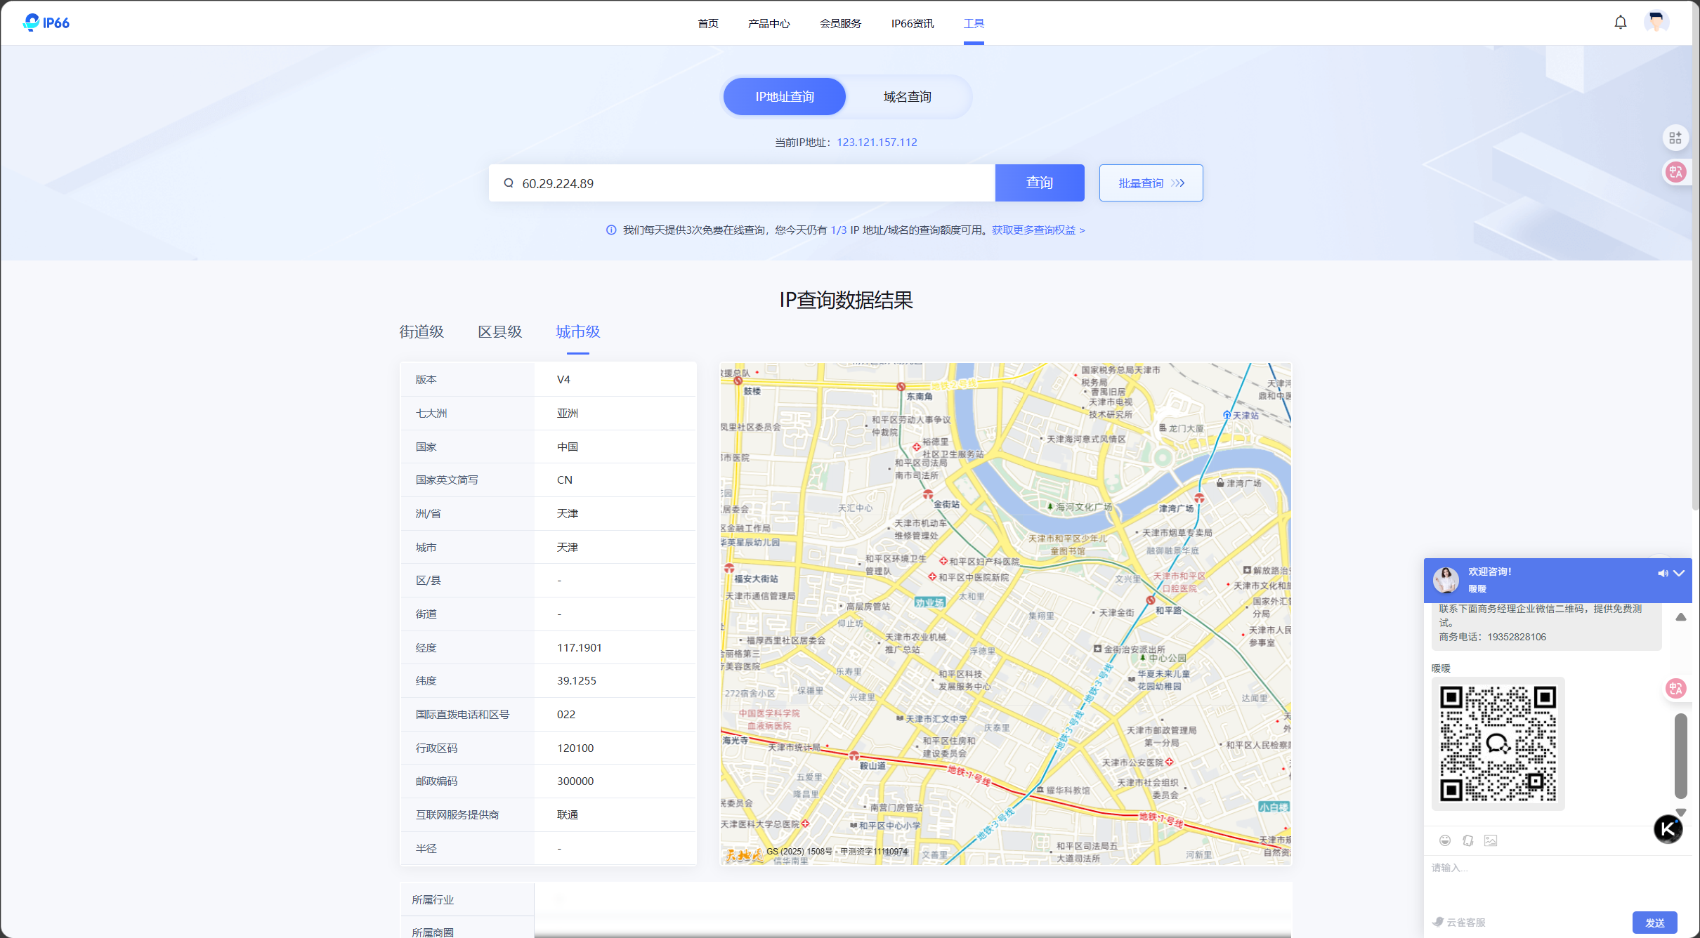Click the chat scrollbar up arrow
This screenshot has width=1700, height=938.
coord(1681,617)
